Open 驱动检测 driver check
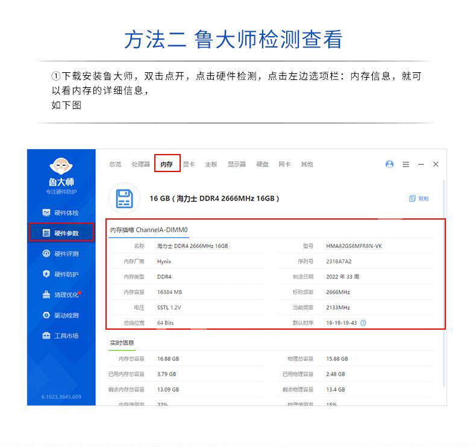476x447 pixels. pyautogui.click(x=61, y=315)
